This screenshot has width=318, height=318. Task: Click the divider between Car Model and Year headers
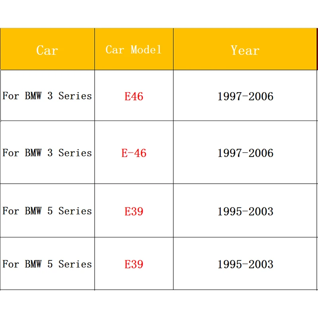click(x=173, y=50)
